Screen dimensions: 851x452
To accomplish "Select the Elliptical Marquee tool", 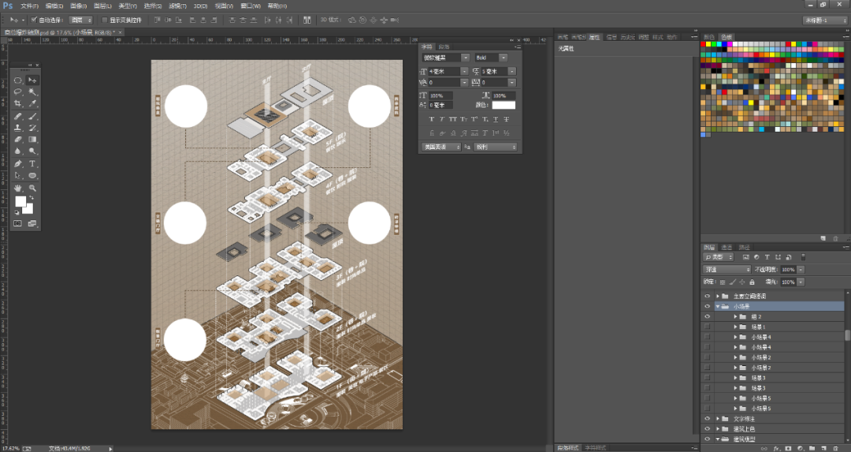I will coord(18,80).
